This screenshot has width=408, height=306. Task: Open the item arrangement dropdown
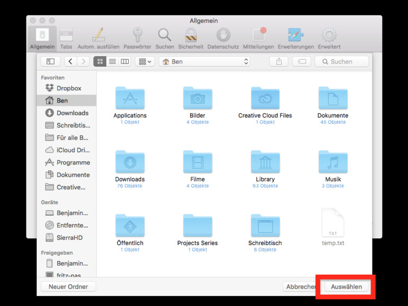tap(145, 61)
